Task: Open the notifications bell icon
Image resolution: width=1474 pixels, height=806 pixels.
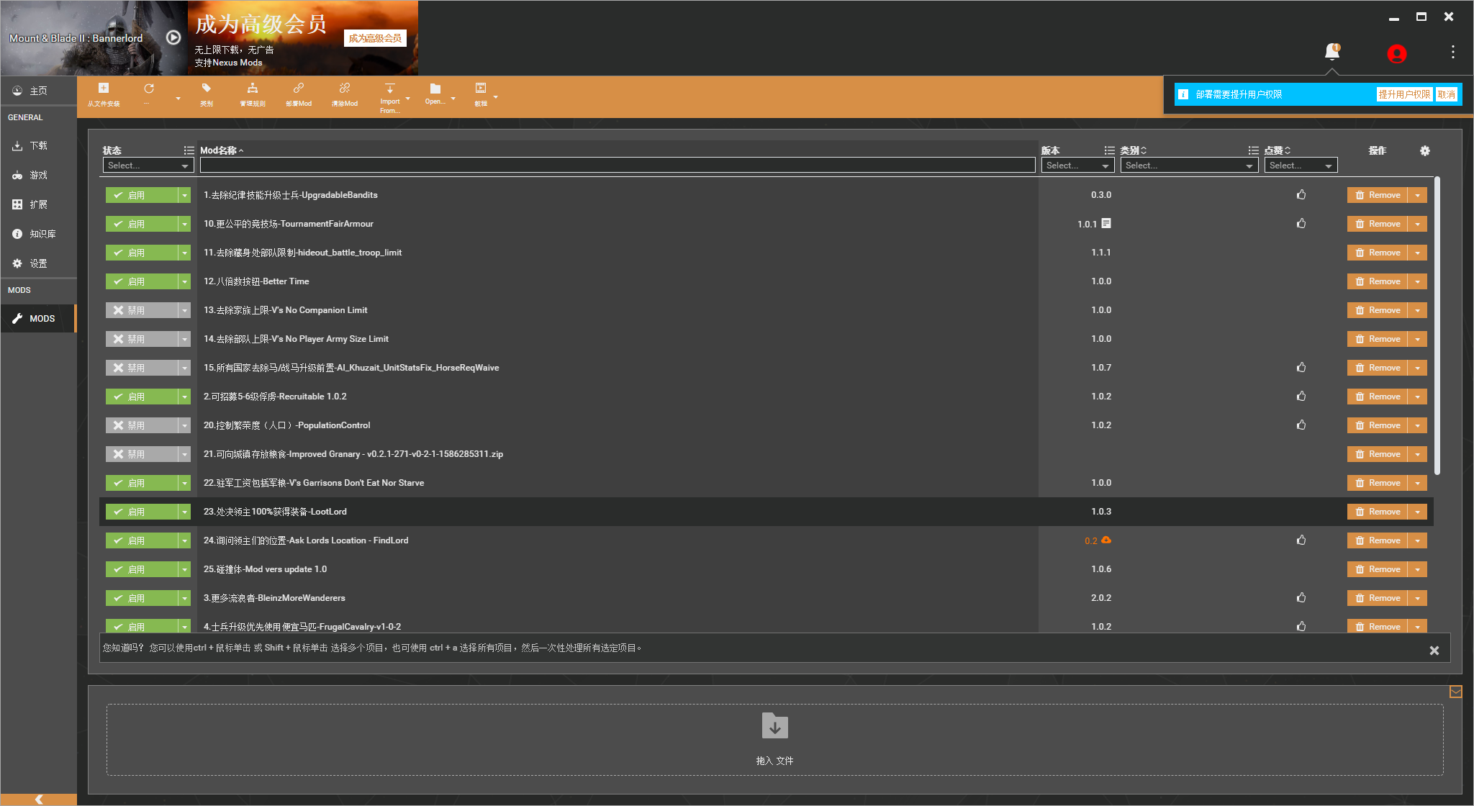Action: [x=1332, y=52]
